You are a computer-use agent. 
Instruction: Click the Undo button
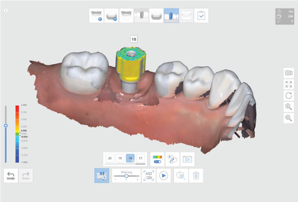pos(11,176)
